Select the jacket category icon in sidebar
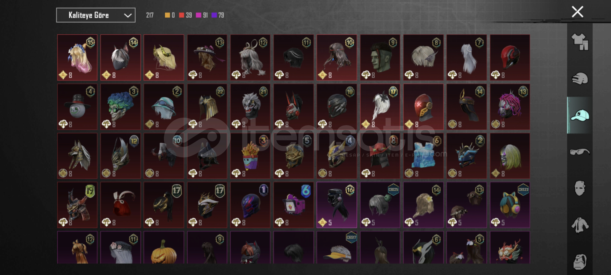 point(580,225)
